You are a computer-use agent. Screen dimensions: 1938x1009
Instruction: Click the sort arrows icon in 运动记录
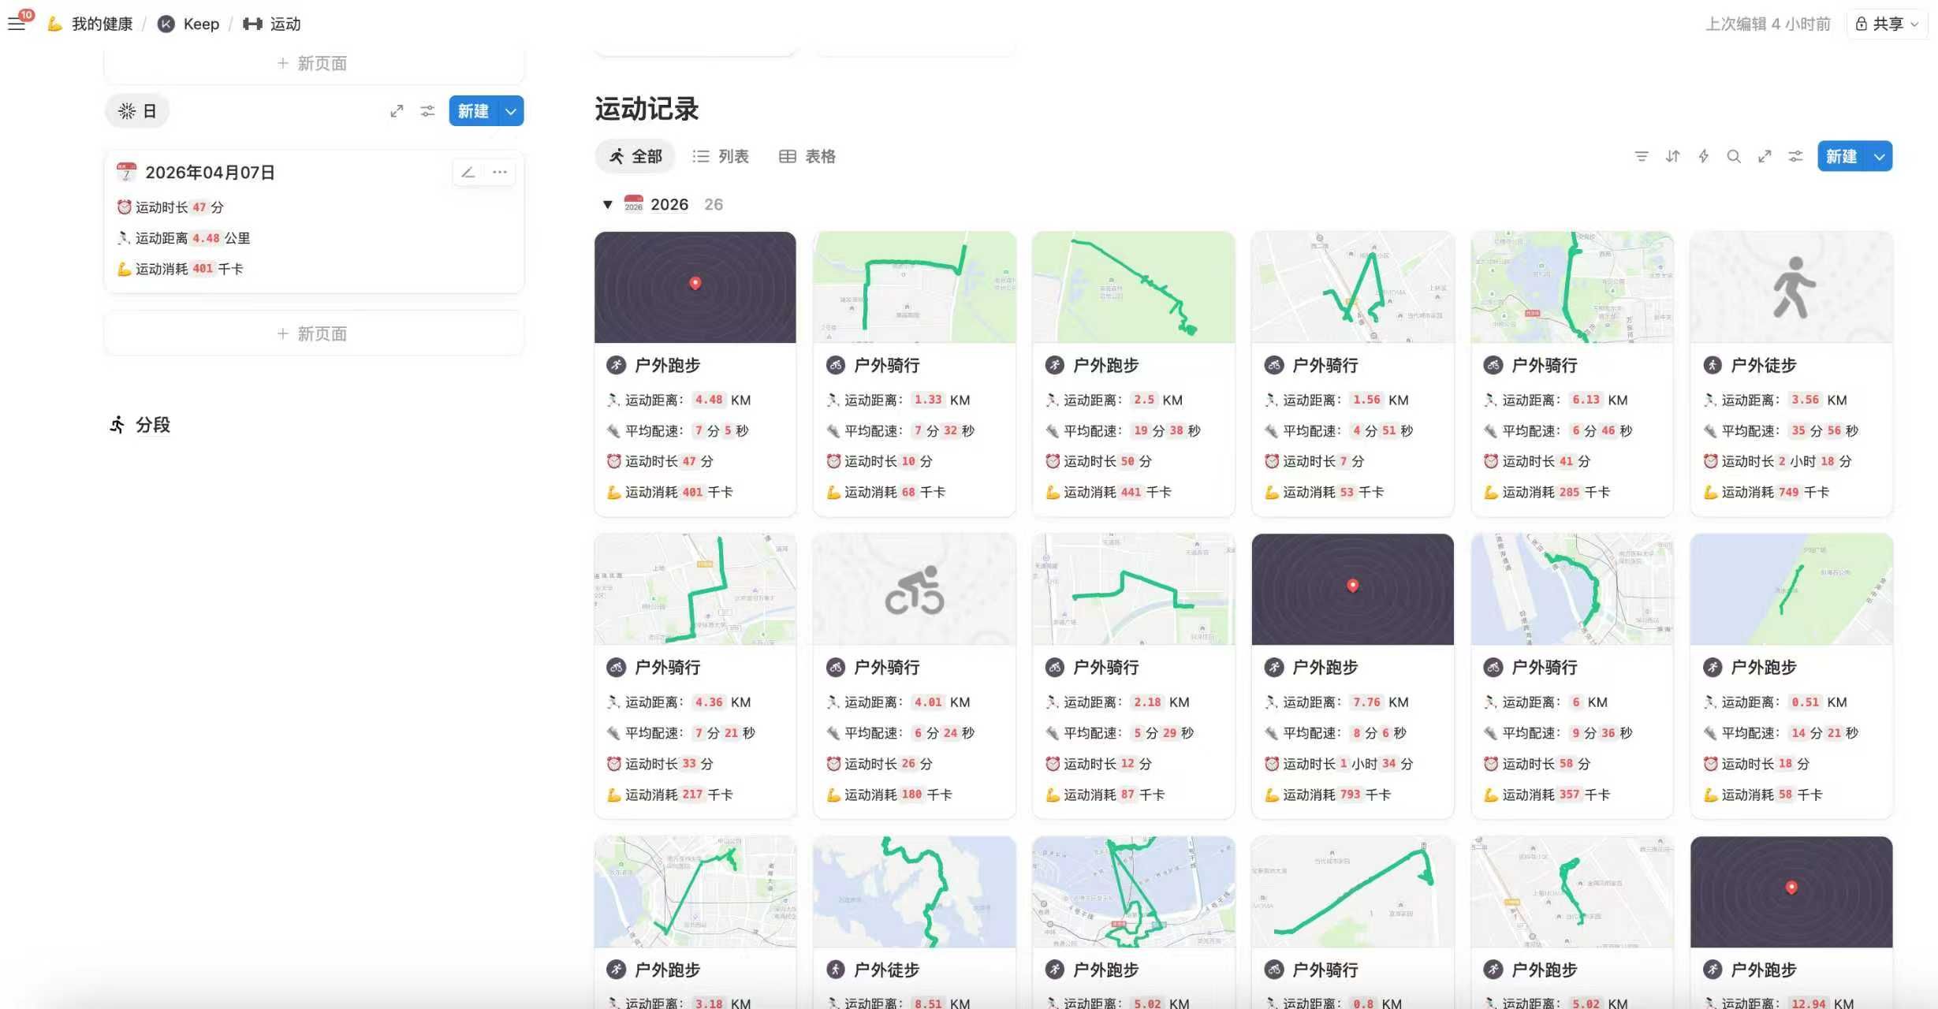click(1672, 156)
